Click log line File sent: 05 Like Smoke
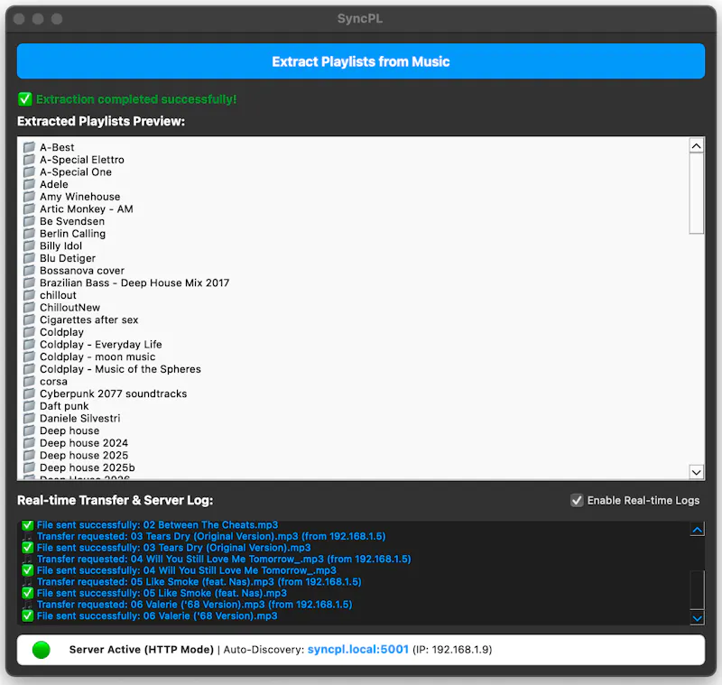The height and width of the screenshot is (685, 722). (162, 592)
